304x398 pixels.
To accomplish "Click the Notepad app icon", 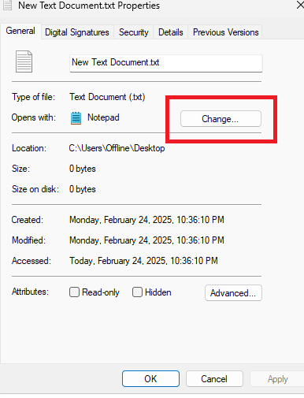I will coord(76,118).
